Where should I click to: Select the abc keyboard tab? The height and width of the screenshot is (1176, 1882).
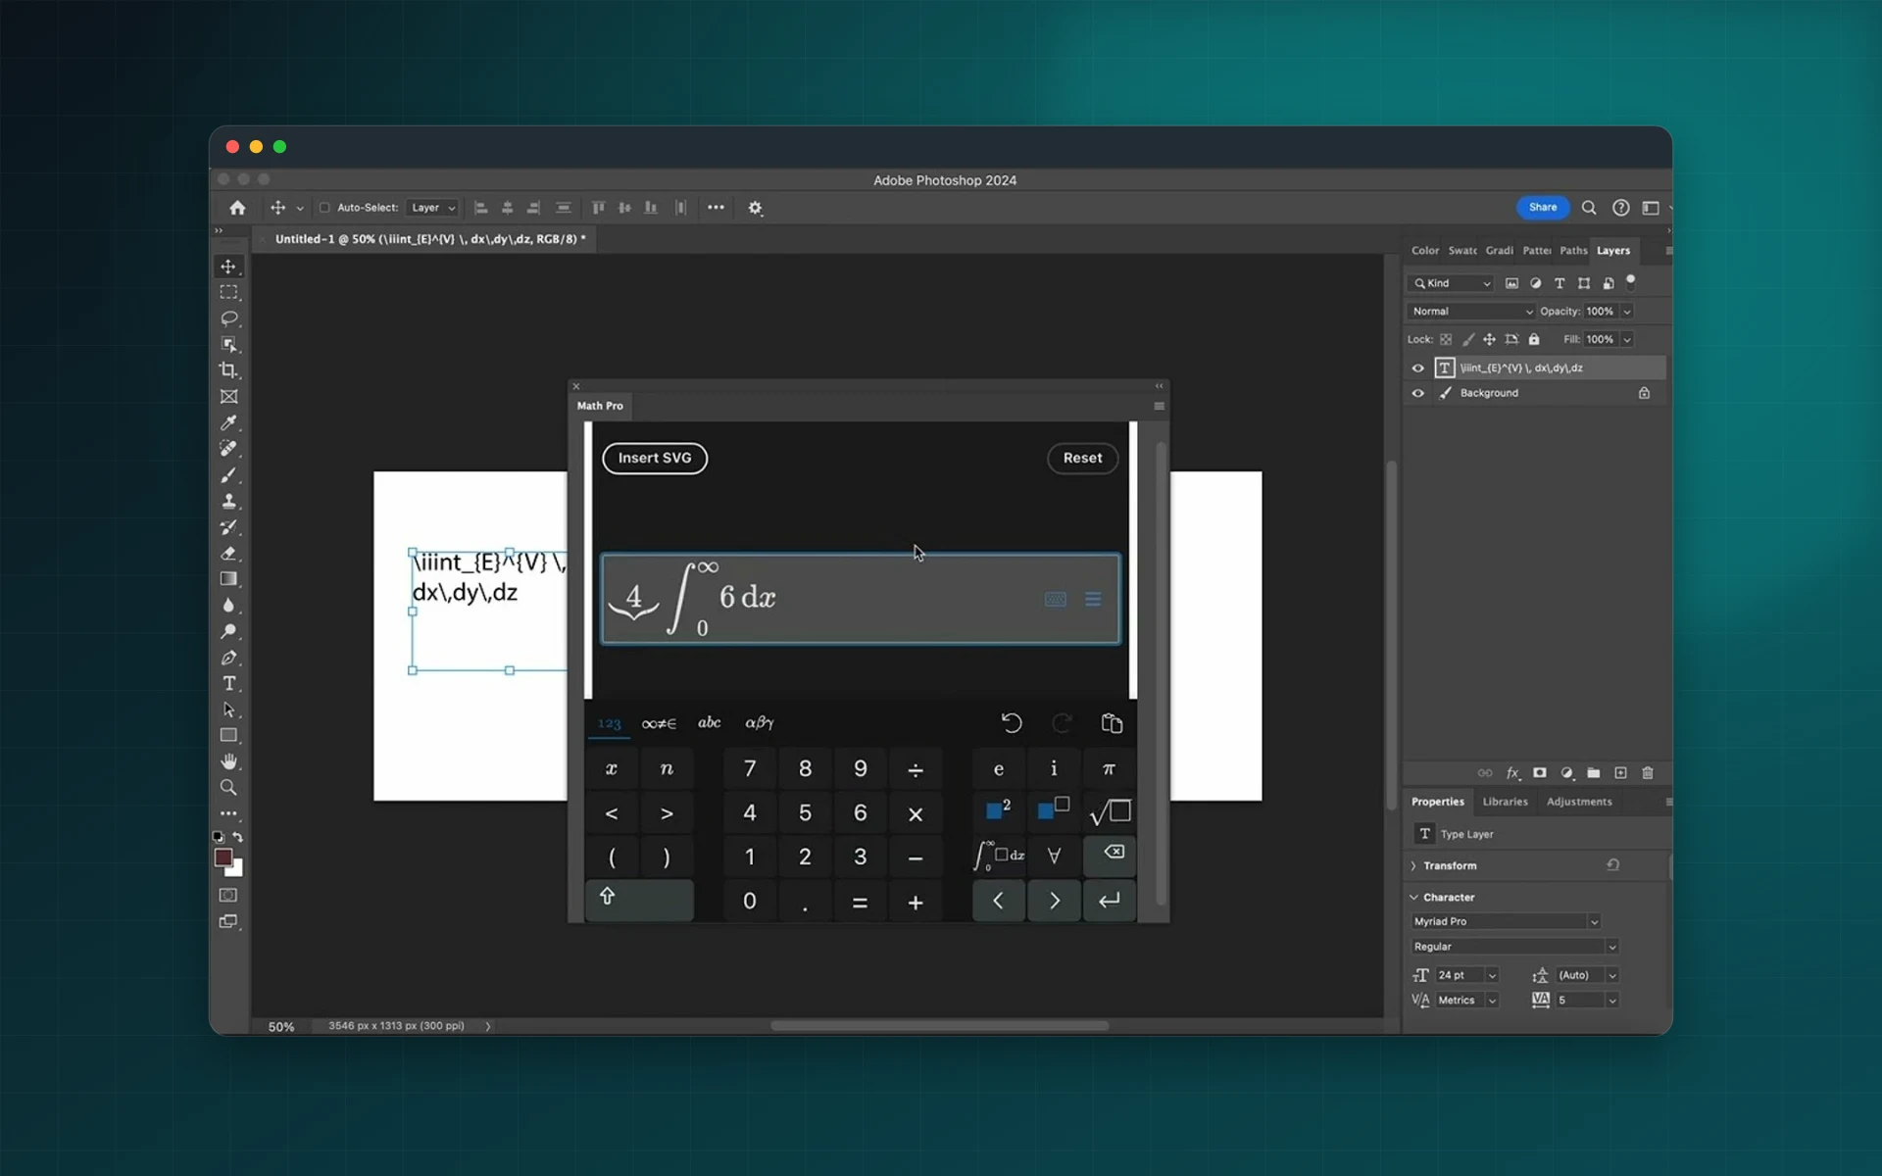point(709,723)
